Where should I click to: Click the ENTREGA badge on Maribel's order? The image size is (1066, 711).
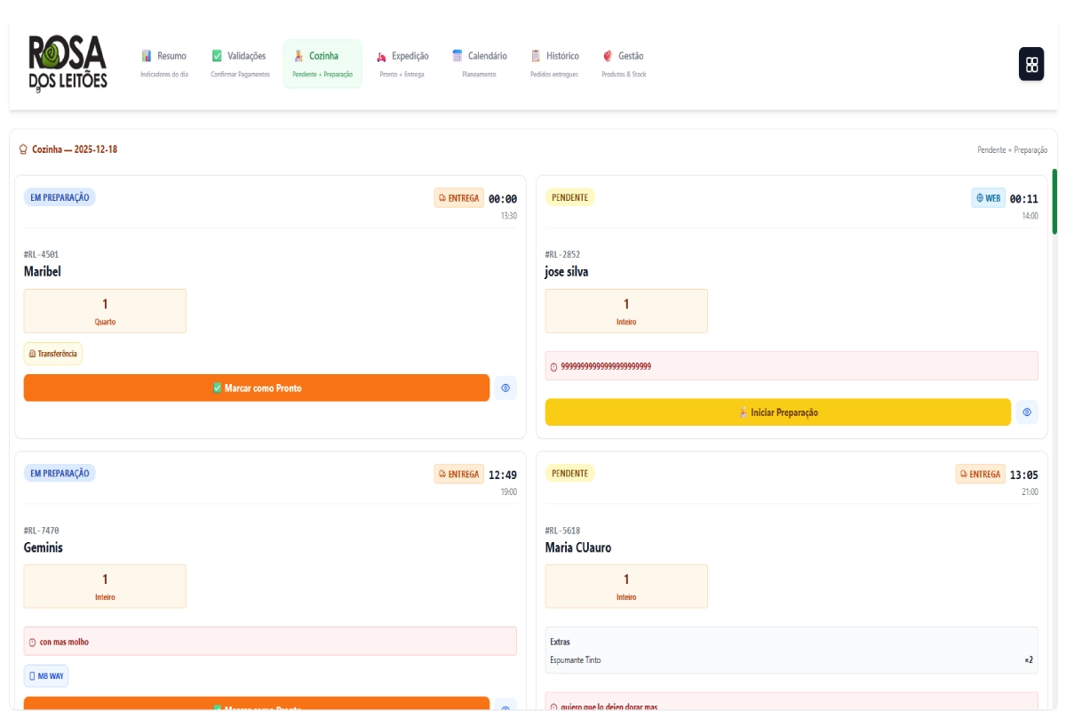[458, 198]
